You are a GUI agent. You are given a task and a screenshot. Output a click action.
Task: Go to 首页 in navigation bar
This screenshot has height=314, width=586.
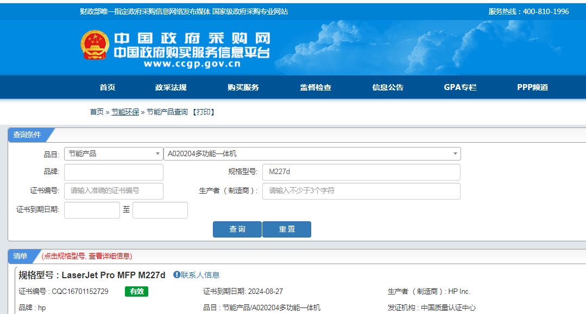(x=107, y=87)
